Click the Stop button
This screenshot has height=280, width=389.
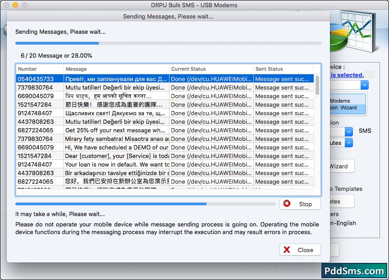(300, 204)
